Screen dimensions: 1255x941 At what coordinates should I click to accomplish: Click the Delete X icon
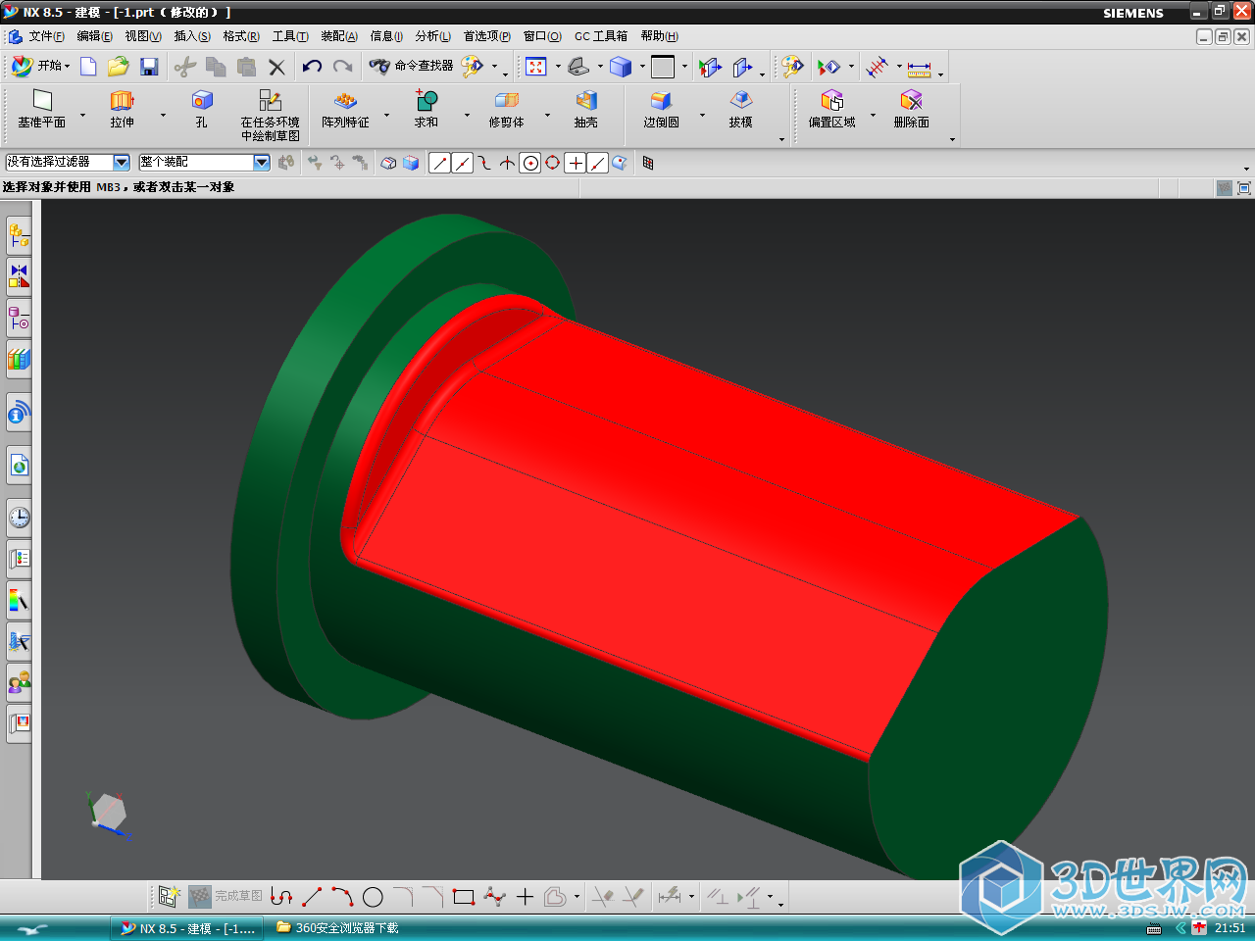click(x=276, y=67)
